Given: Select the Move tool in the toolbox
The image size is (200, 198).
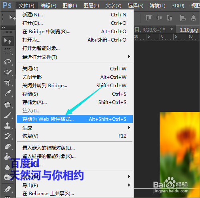Looking at the screenshot, I should coord(8,41).
